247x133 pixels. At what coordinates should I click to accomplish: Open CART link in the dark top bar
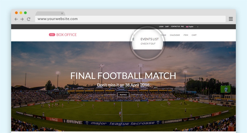(167, 26)
